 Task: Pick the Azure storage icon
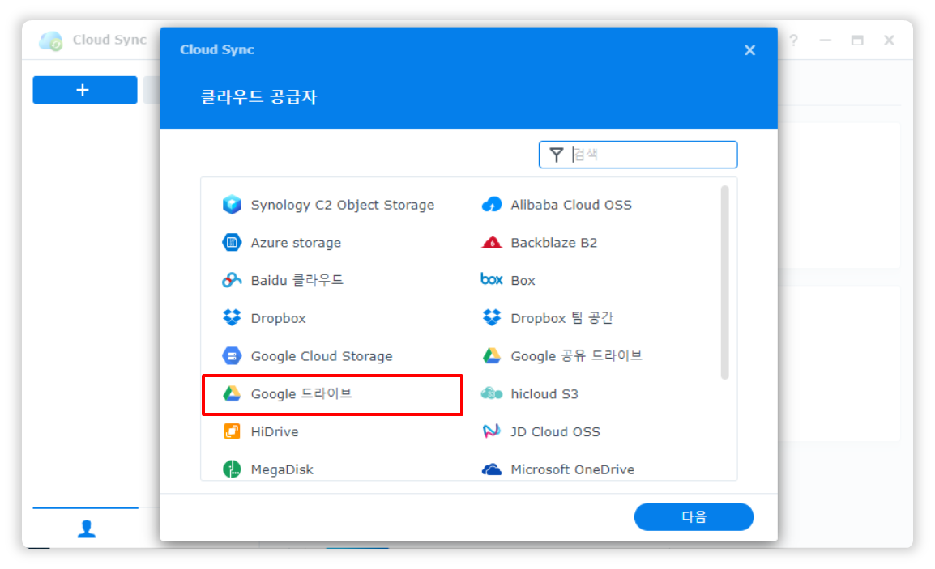click(x=232, y=243)
